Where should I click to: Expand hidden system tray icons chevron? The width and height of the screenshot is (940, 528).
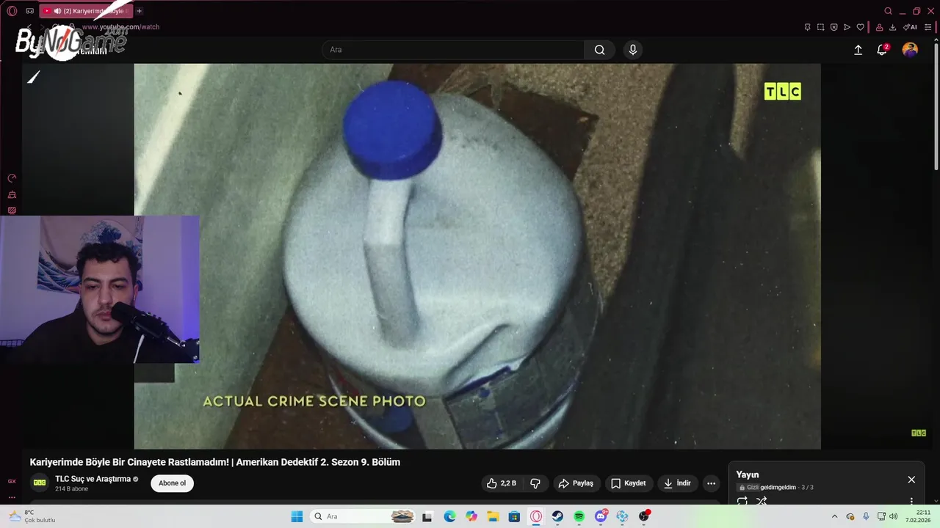tap(834, 516)
